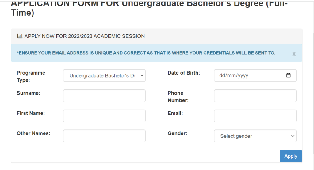This screenshot has height=170, width=314.
Task: Click the "Gender:" field label
Action: point(177,133)
